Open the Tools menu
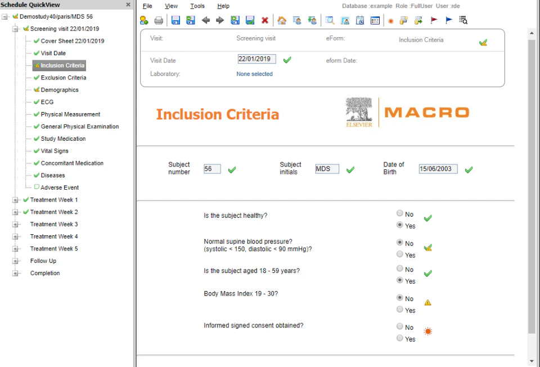 coord(197,6)
